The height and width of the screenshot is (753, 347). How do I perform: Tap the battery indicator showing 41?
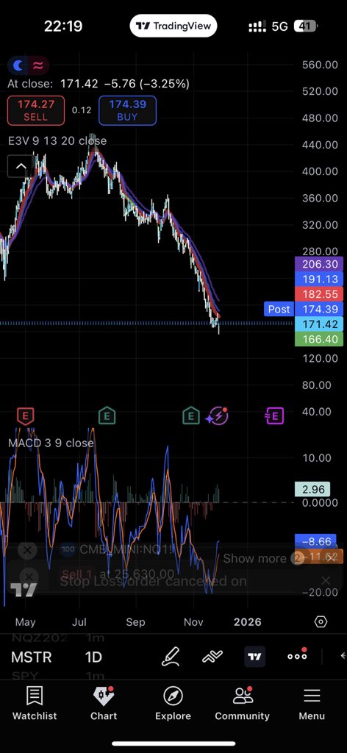[305, 26]
